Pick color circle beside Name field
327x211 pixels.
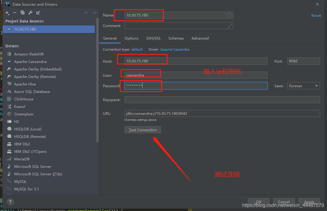point(229,15)
